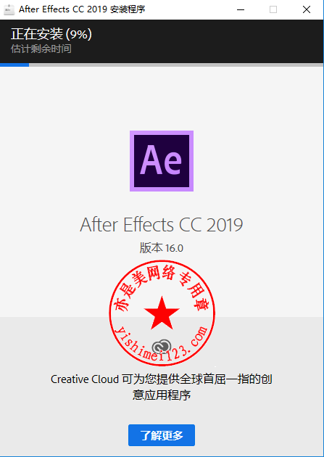Screen dimensions: 324x457
Task: Click the red star in the stamp
Action: click(x=162, y=313)
